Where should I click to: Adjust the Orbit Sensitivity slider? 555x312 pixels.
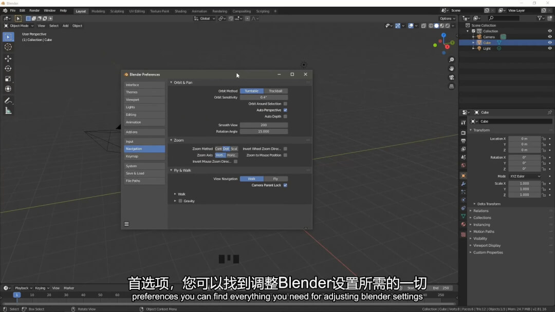pos(264,98)
